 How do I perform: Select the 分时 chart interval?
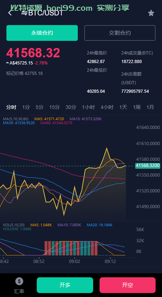coord(11,107)
